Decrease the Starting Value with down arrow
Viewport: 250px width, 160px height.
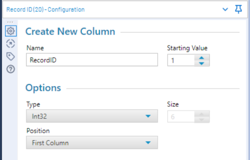pos(202,63)
